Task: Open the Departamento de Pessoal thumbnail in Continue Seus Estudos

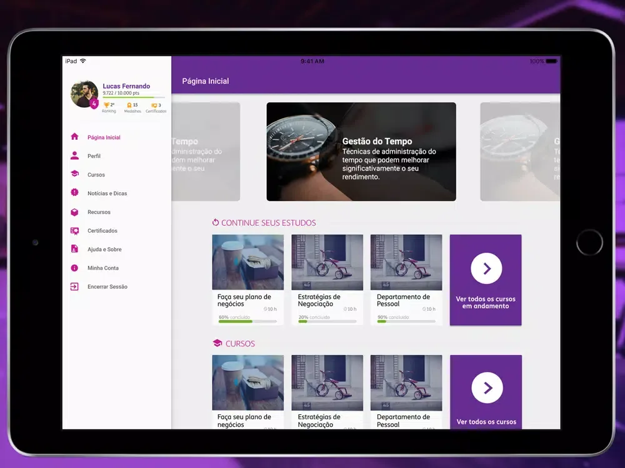Action: [406, 262]
